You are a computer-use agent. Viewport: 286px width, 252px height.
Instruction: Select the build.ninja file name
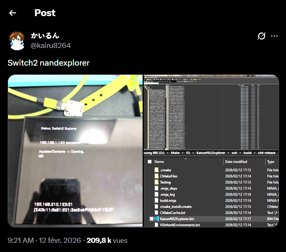tap(168, 200)
